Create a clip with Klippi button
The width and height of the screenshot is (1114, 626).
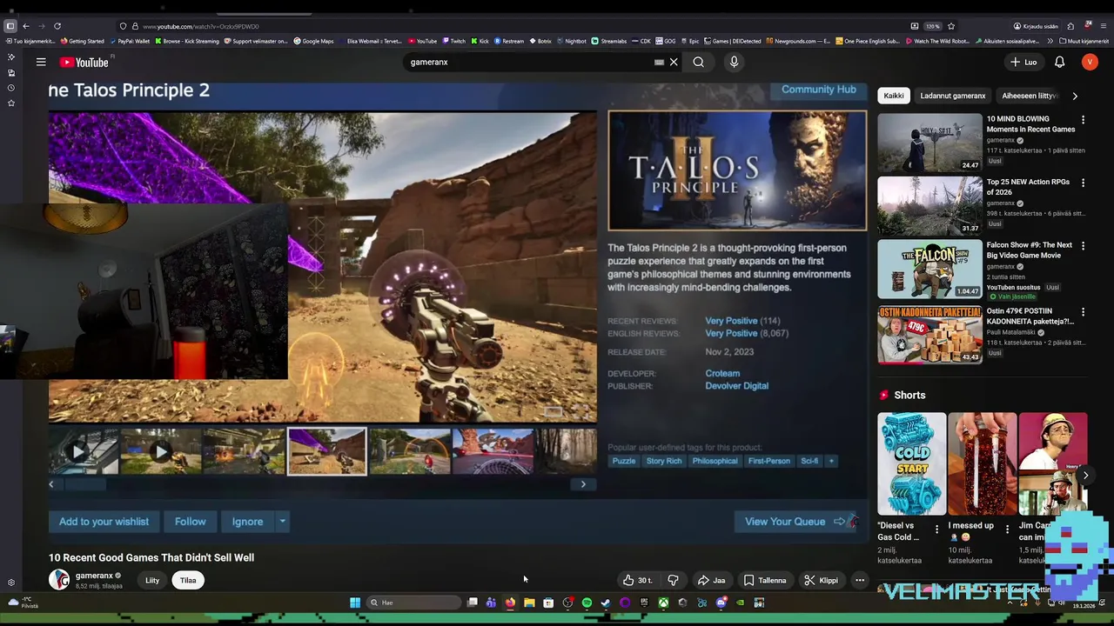[x=821, y=580]
